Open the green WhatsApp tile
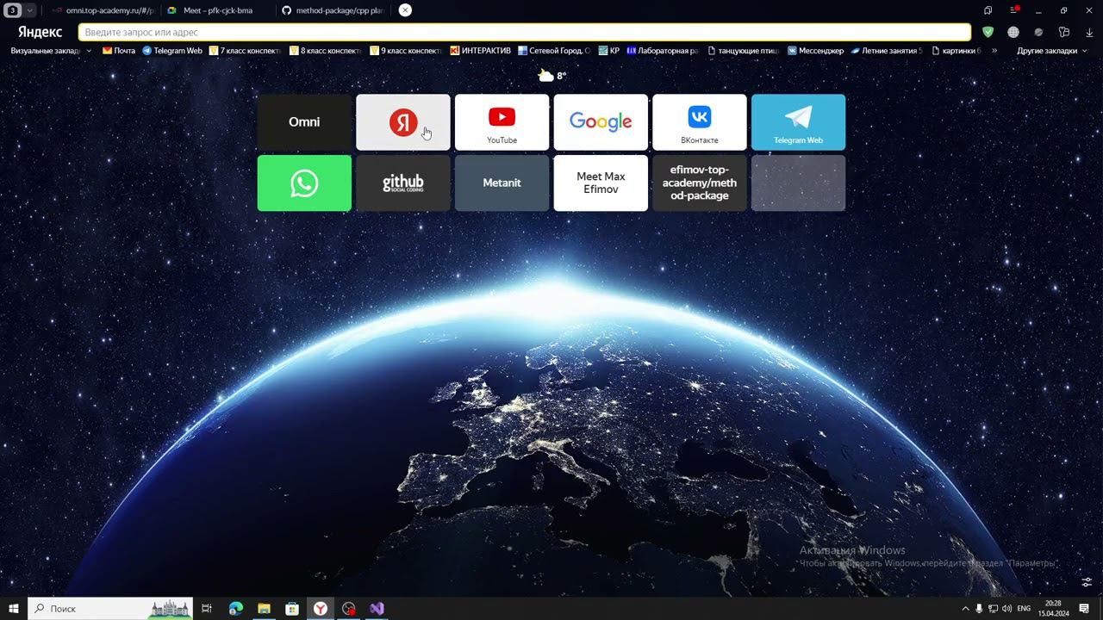Image resolution: width=1103 pixels, height=620 pixels. point(304,183)
